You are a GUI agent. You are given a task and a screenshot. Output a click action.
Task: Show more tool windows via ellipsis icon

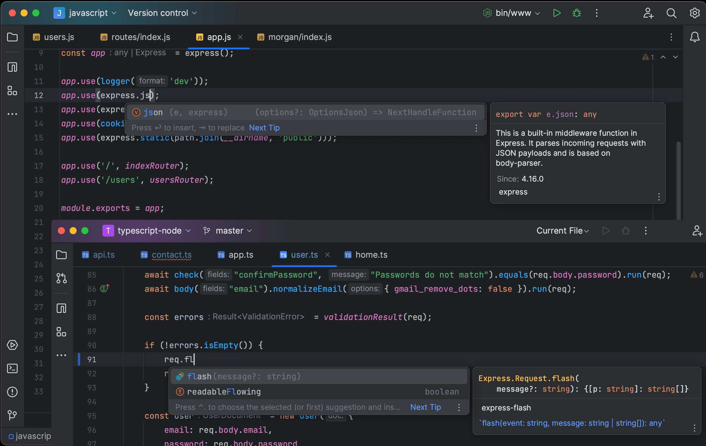12,114
